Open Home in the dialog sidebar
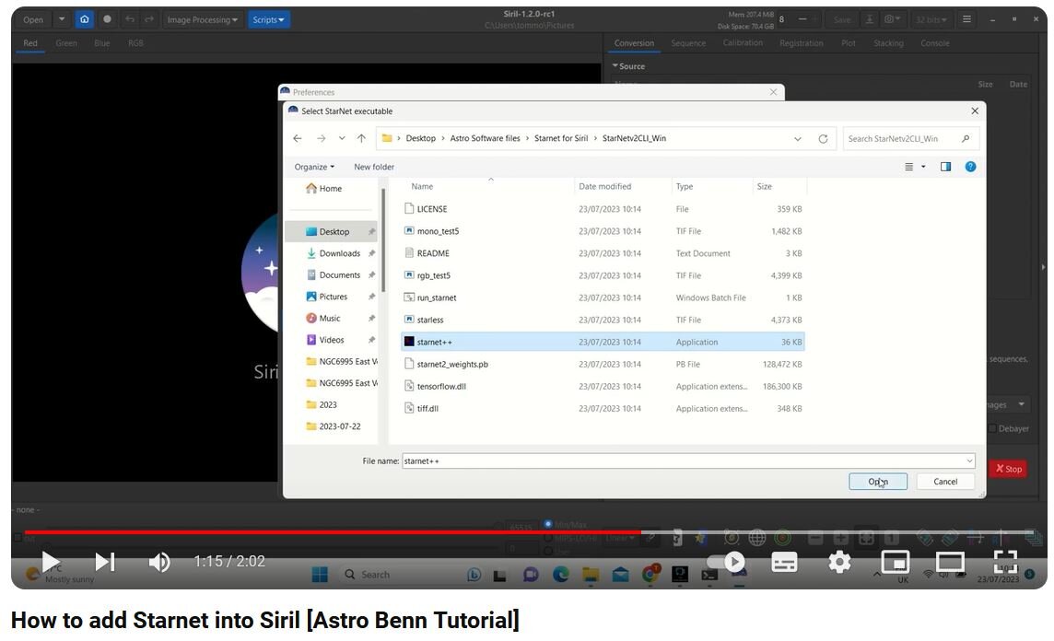The width and height of the screenshot is (1054, 641). click(x=324, y=189)
